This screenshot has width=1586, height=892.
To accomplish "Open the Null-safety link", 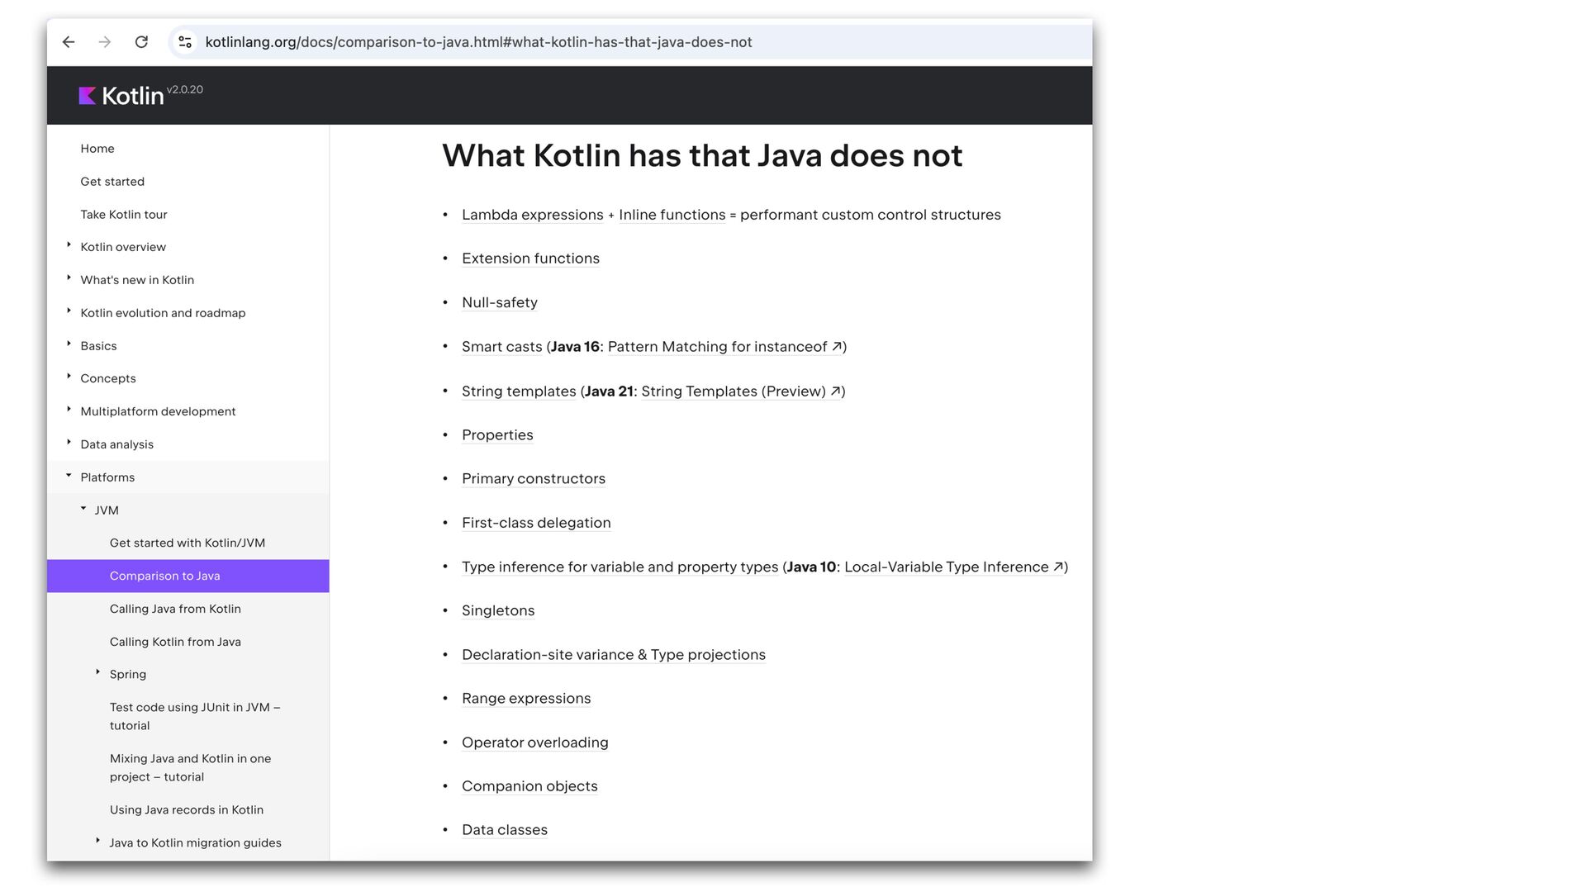I will click(500, 302).
